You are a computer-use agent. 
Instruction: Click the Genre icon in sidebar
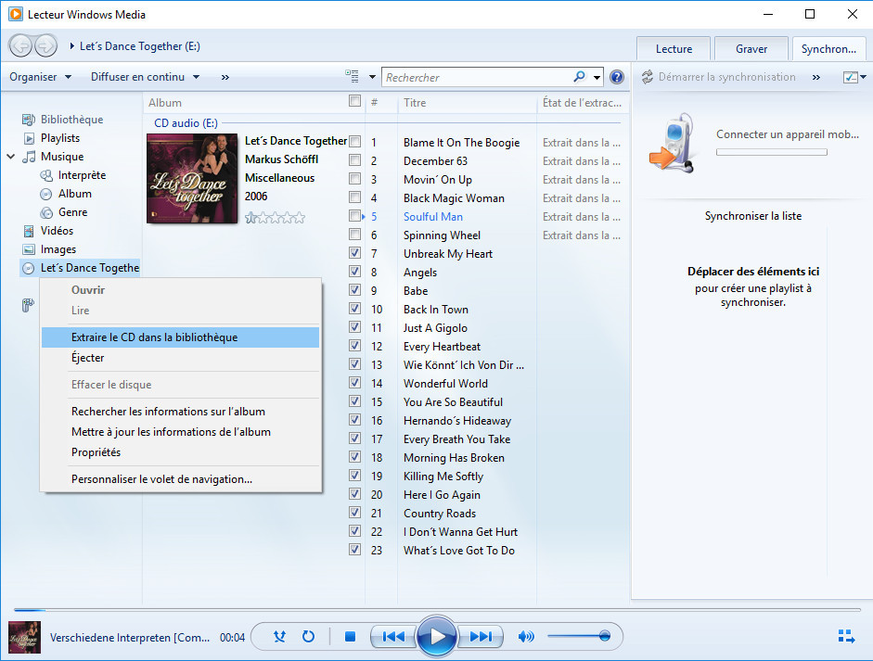46,212
